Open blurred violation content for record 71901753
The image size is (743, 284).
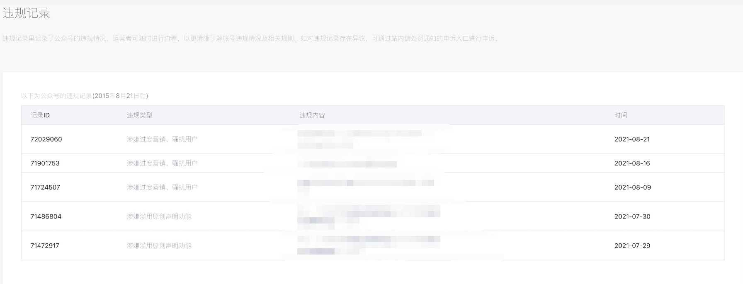point(347,164)
